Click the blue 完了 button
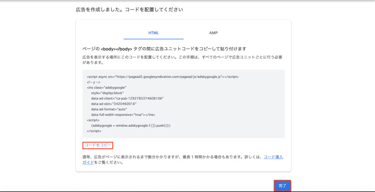Screen dimensions: 375x192 click(x=282, y=185)
